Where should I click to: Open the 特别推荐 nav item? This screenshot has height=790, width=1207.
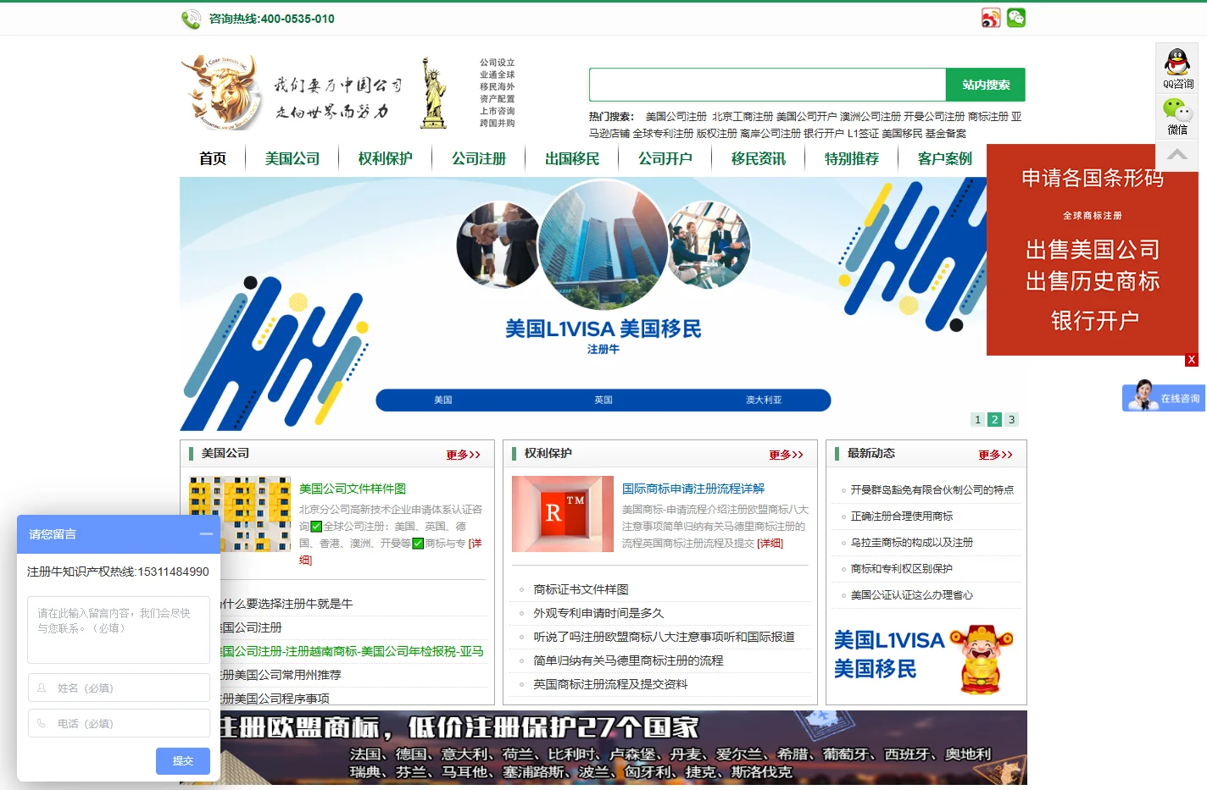[852, 159]
